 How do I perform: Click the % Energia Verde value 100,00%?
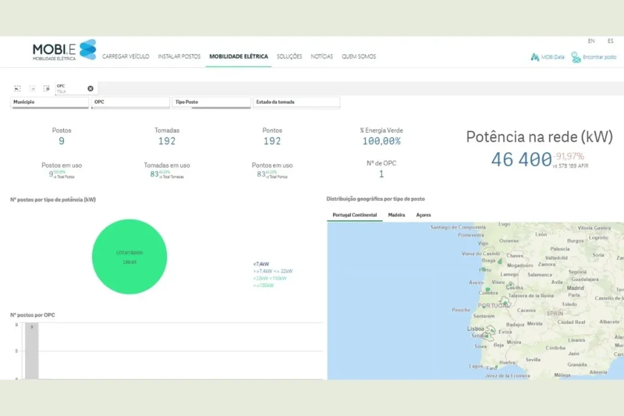click(381, 141)
